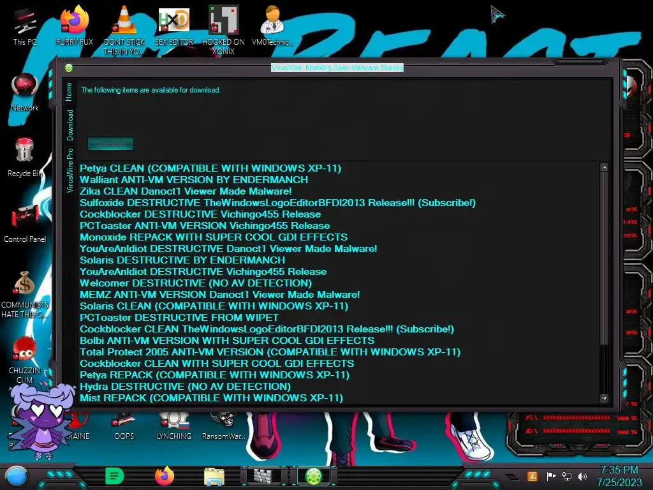The height and width of the screenshot is (490, 653).
Task: Switch to the brick wall taskbar app
Action: tap(264, 476)
